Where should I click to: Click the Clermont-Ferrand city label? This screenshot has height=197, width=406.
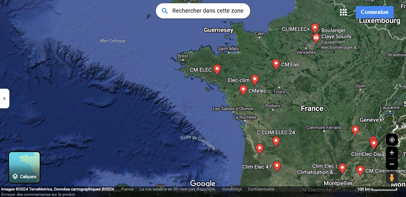pyautogui.click(x=324, y=128)
